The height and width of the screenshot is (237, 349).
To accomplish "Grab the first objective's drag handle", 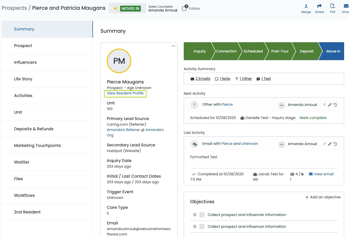I will (195, 215).
